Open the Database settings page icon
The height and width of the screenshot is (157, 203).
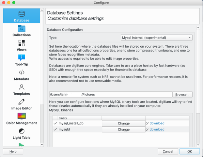(22, 14)
